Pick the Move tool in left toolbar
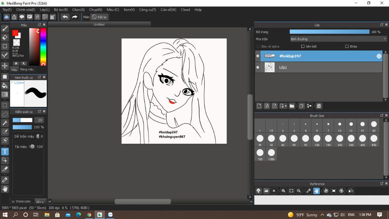The image size is (389, 219). pyautogui.click(x=5, y=66)
